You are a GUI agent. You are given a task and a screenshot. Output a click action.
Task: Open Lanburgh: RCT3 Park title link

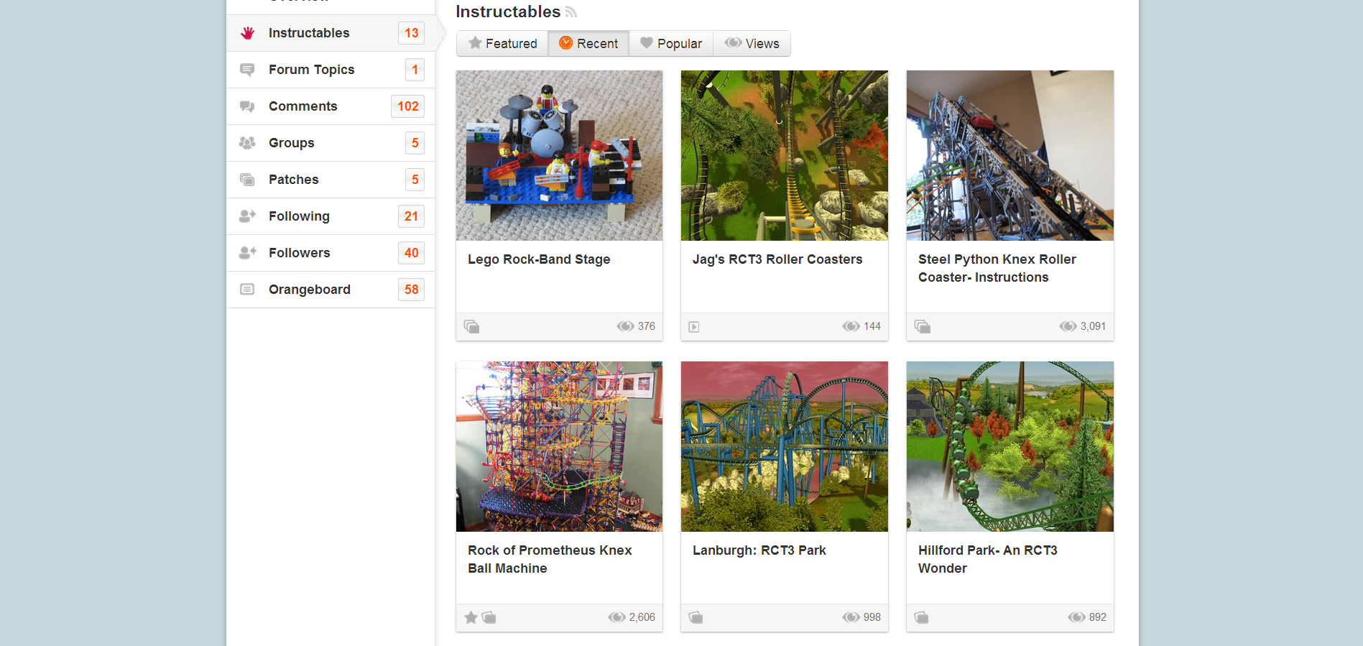point(759,550)
